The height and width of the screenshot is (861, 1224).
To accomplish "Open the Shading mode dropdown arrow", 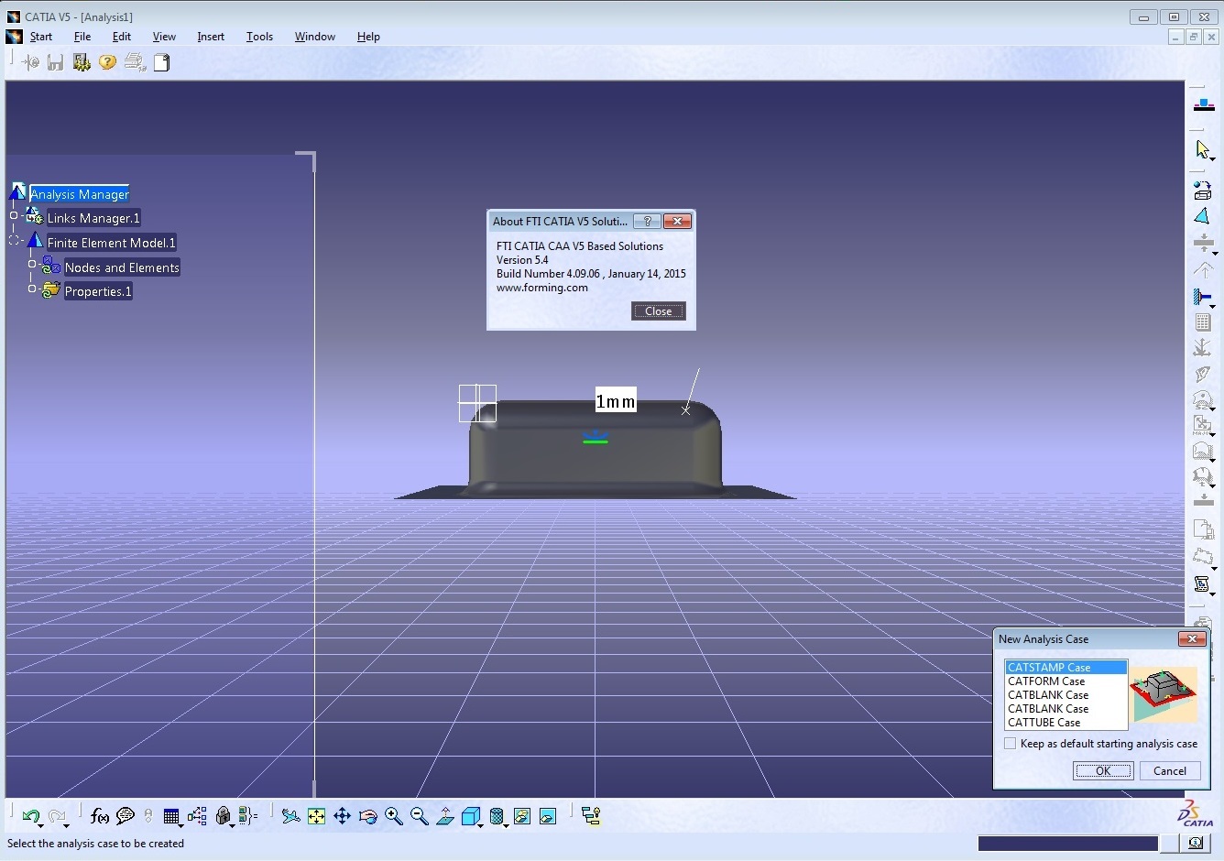I will [506, 824].
